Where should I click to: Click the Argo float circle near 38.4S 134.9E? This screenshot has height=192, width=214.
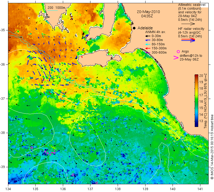pyautogui.click(x=32, y=148)
